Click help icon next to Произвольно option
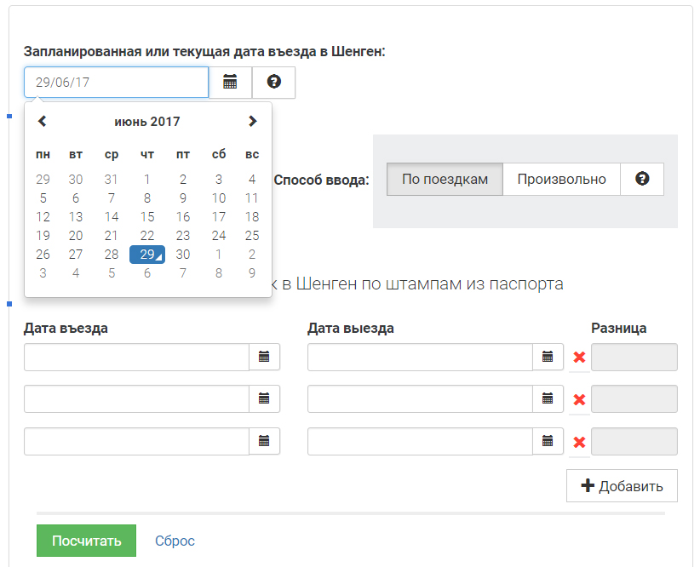700x567 pixels. point(642,179)
